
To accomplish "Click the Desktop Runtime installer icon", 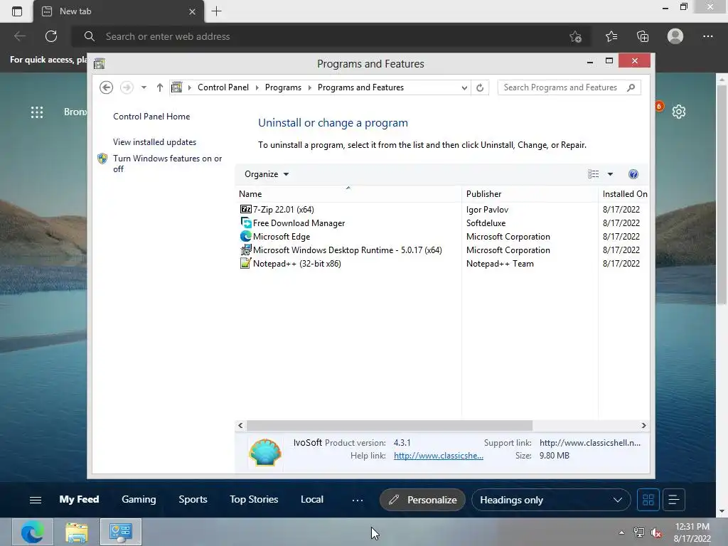I will [x=245, y=250].
